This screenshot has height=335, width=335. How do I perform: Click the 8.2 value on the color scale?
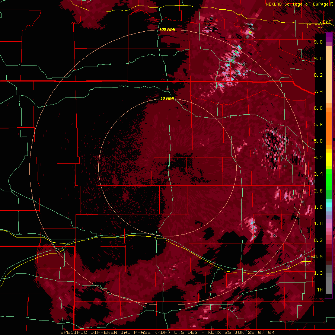pyautogui.click(x=318, y=75)
